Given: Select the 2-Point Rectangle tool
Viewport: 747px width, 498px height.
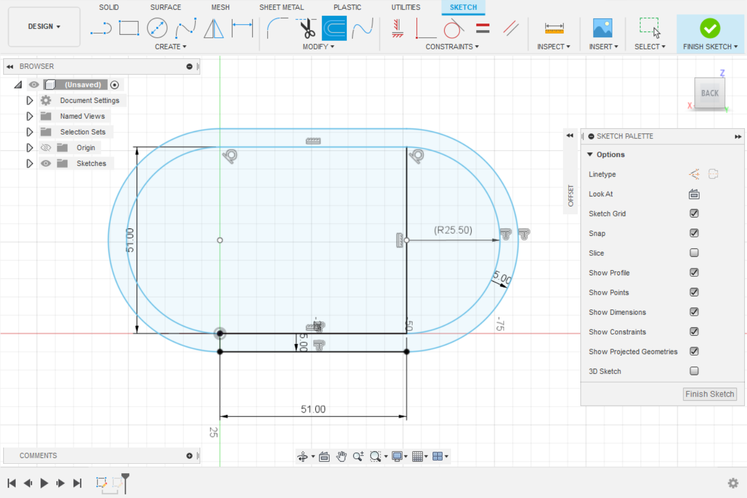Looking at the screenshot, I should 129,28.
